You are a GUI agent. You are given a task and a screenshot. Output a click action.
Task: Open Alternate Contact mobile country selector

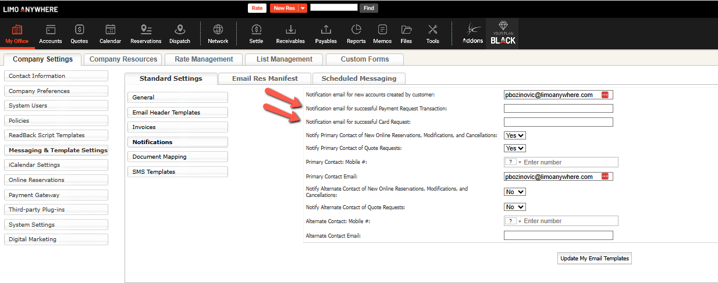513,221
